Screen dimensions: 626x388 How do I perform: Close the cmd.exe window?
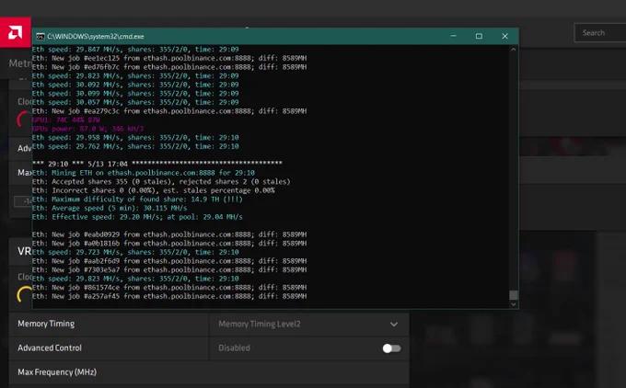click(505, 36)
